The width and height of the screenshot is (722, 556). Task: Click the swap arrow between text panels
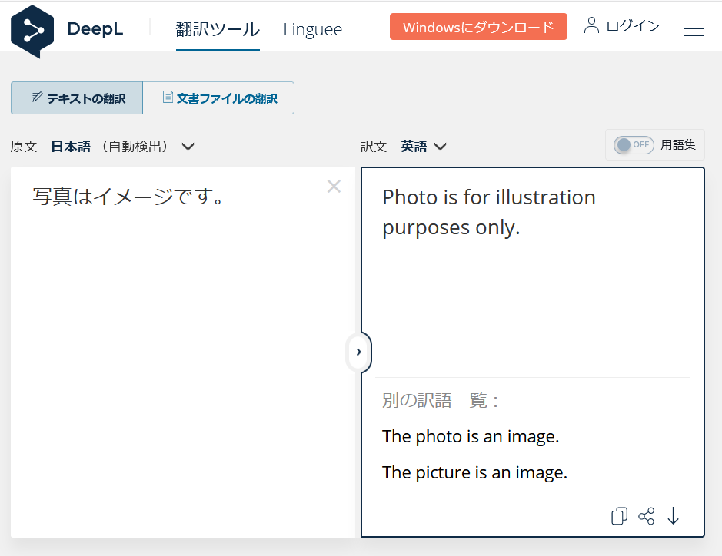click(x=359, y=352)
